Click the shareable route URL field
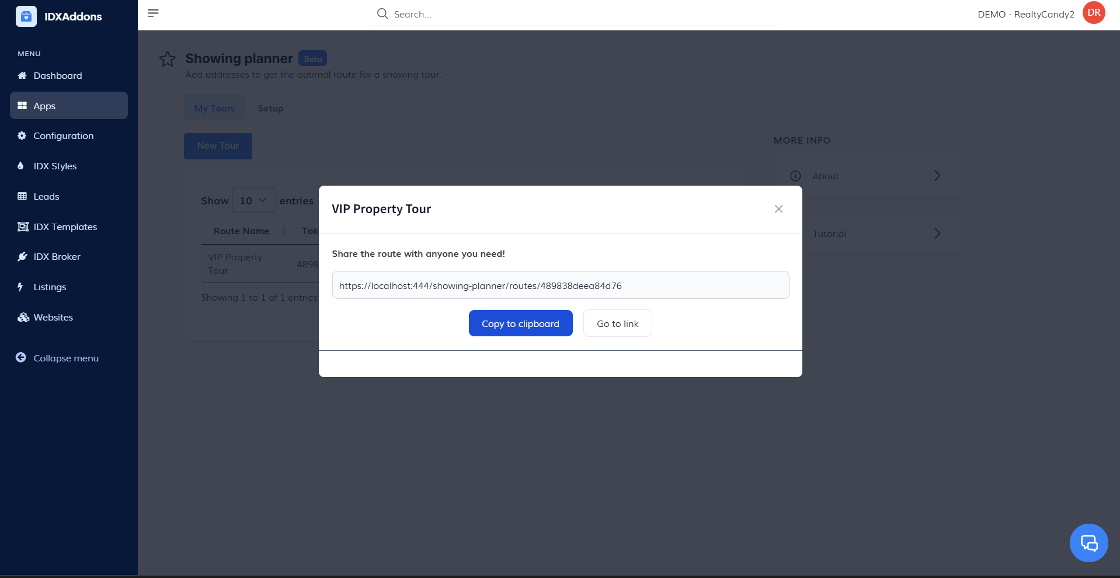 (560, 285)
